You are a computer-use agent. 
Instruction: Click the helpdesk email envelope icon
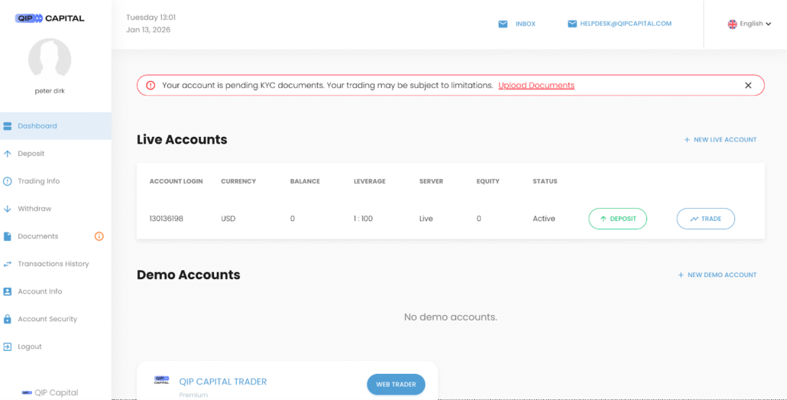[x=572, y=24]
